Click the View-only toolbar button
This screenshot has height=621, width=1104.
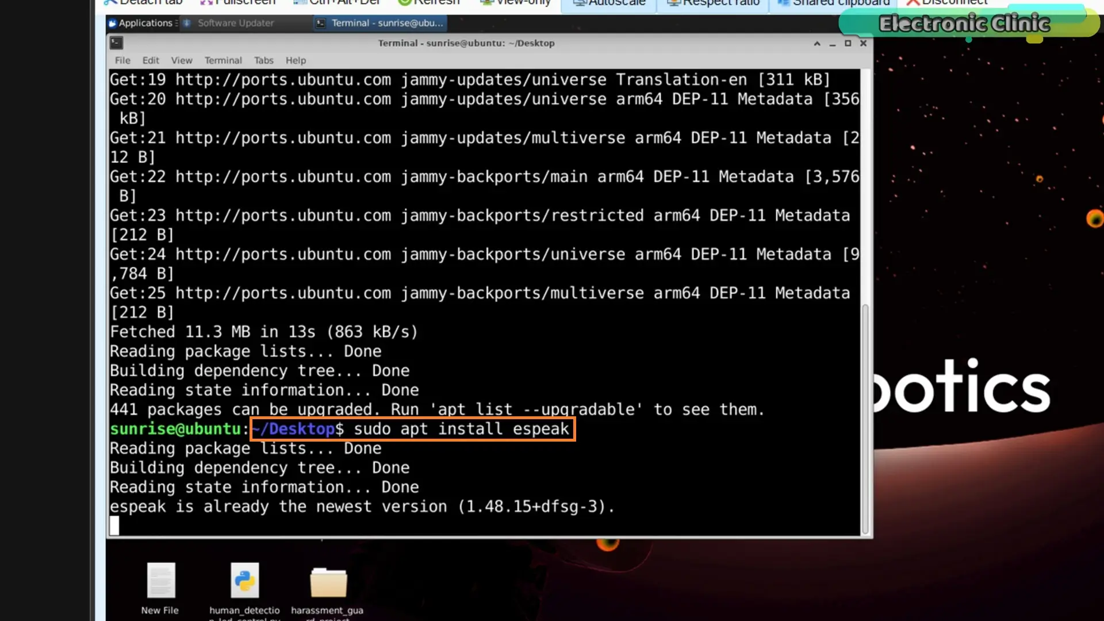pos(516,3)
